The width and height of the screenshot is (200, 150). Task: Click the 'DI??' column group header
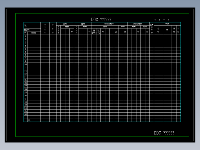65,24
